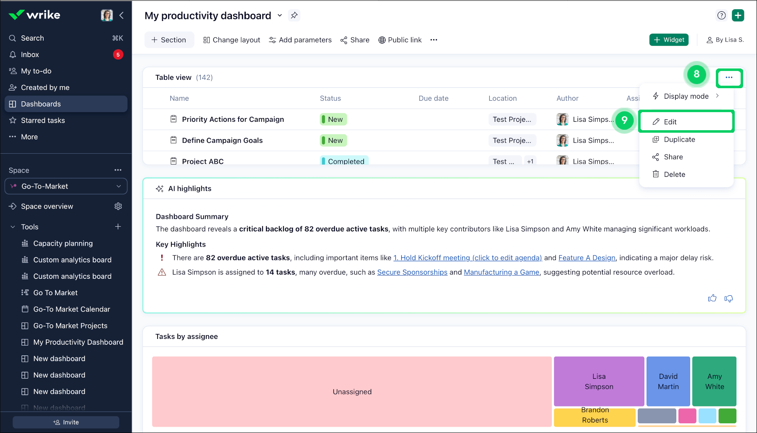Select the Lisa Simpson purple treemap block

599,381
